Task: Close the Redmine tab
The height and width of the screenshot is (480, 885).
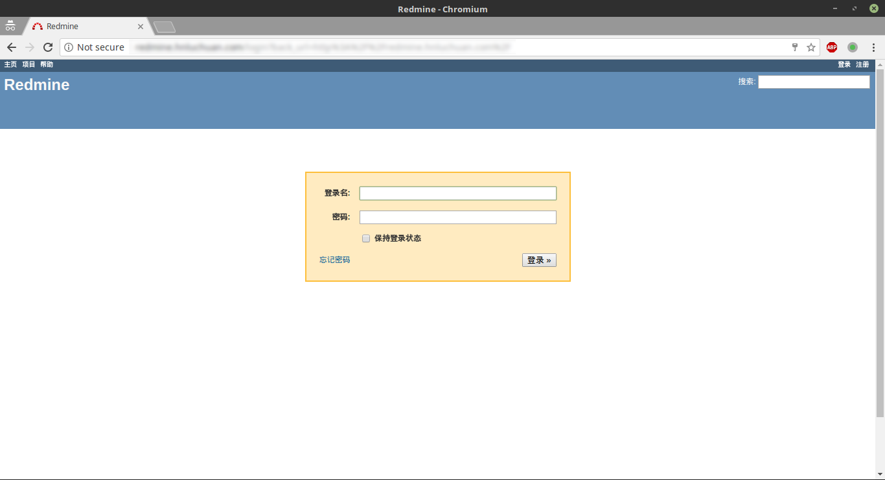Action: click(x=141, y=27)
